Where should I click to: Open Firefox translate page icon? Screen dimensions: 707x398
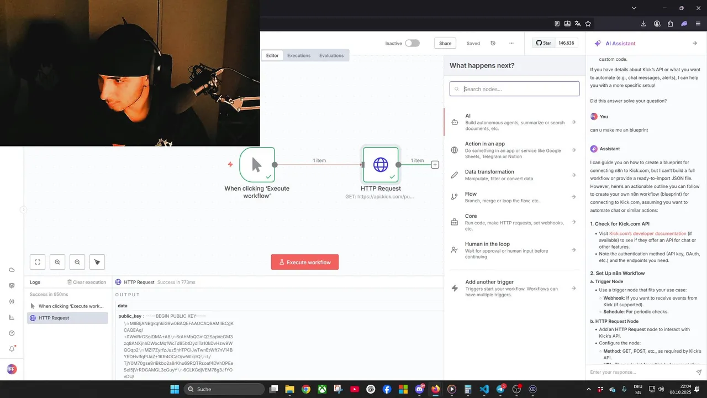(577, 24)
